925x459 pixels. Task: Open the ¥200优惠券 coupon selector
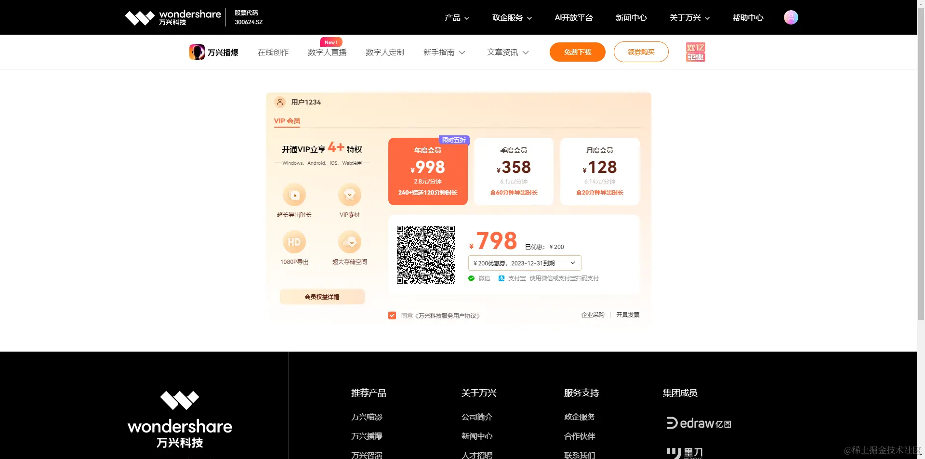[525, 263]
